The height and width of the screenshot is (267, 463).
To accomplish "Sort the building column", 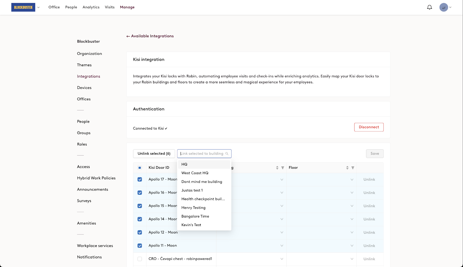I will click(277, 168).
